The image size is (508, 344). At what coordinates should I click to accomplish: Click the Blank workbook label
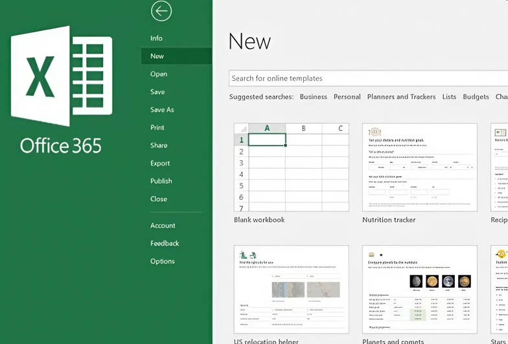pyautogui.click(x=259, y=220)
